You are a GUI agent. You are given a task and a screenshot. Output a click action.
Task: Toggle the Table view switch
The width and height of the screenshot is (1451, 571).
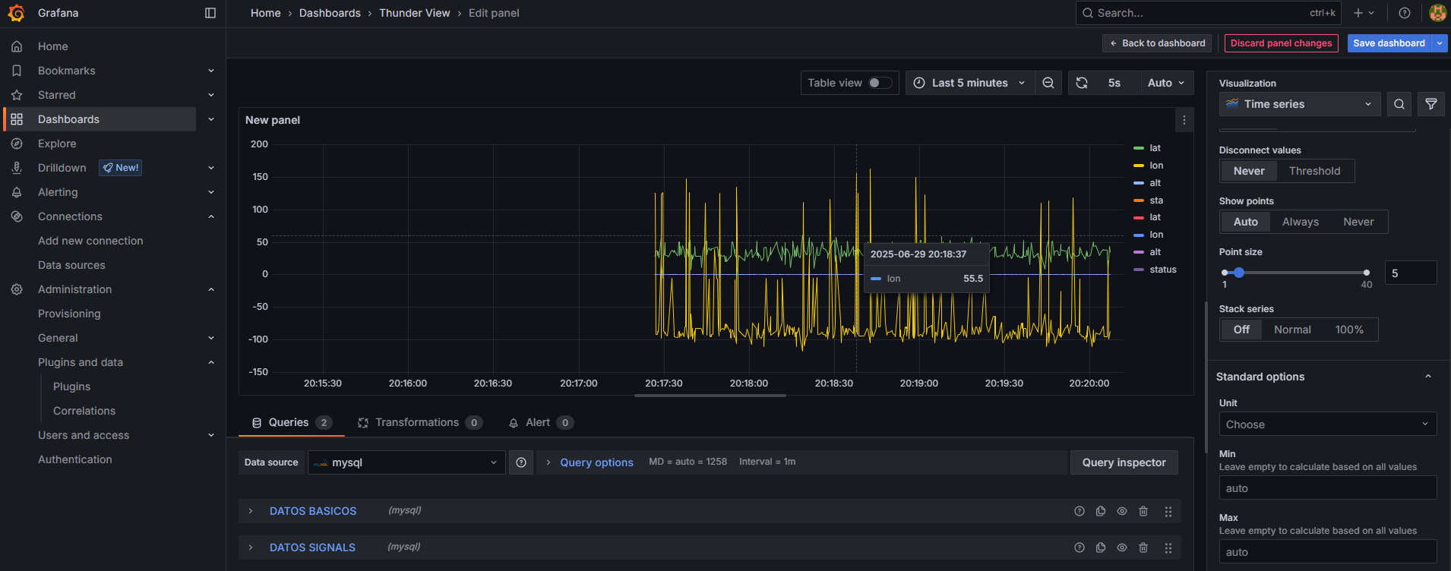(x=880, y=83)
